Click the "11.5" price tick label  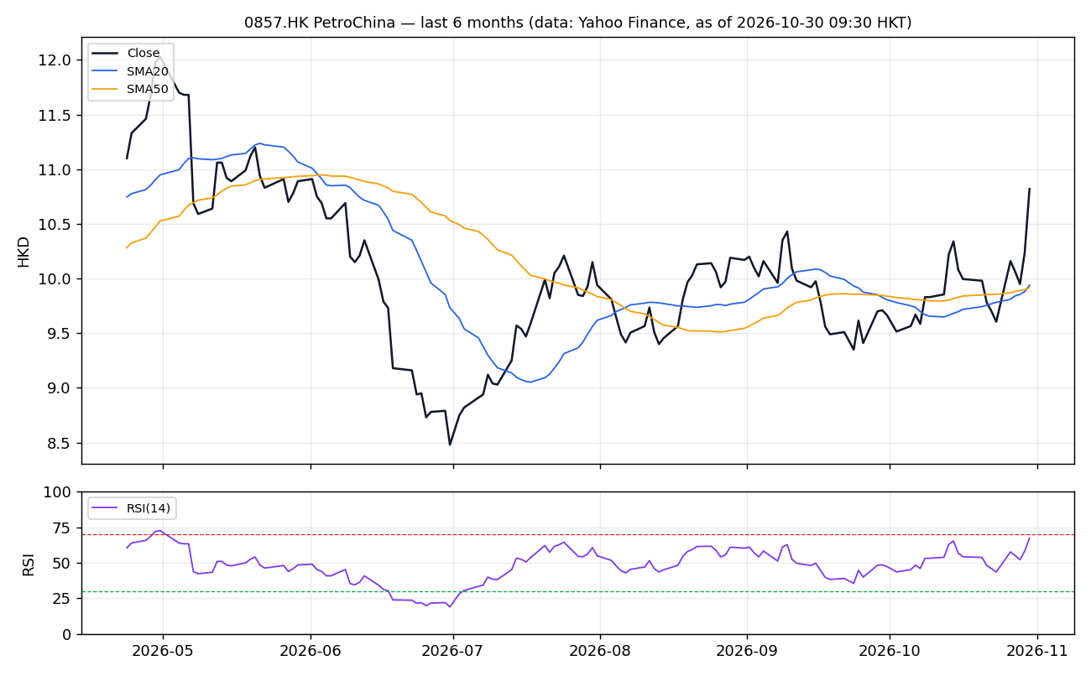(56, 115)
